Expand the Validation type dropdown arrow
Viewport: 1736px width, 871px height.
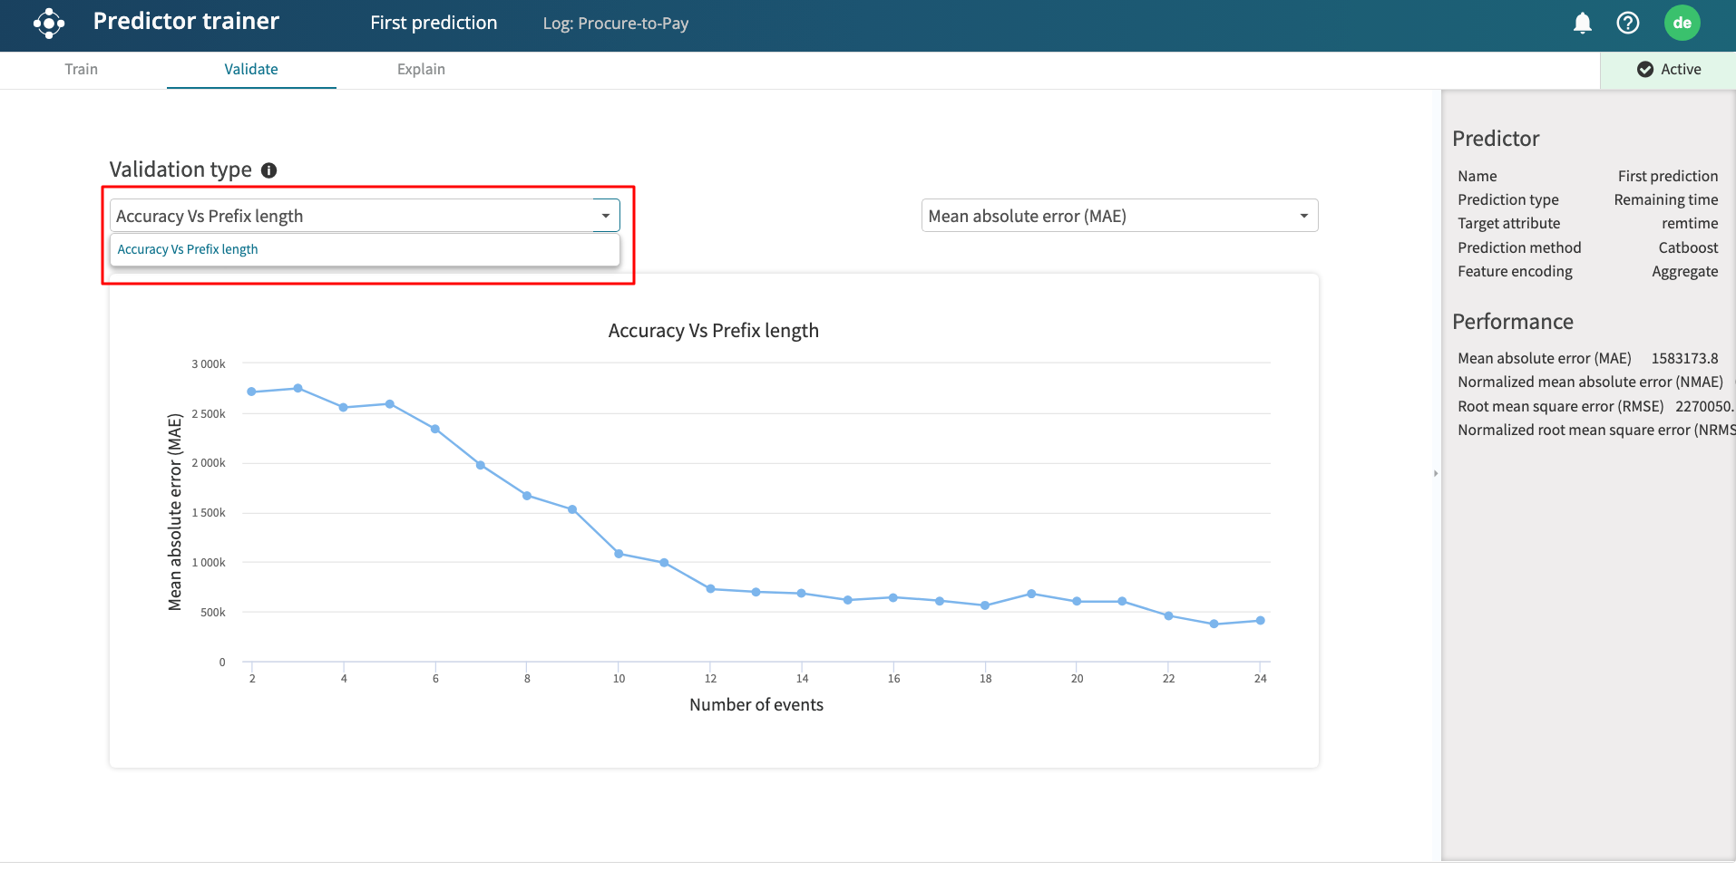[605, 216]
